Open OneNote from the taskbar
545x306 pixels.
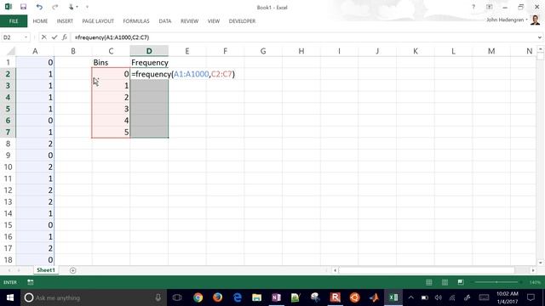276,297
